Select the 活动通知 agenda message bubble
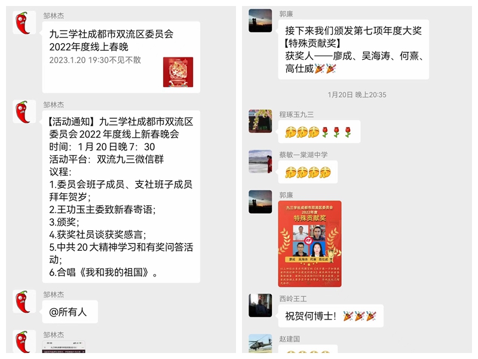This screenshot has width=478, height=359. coord(121,197)
